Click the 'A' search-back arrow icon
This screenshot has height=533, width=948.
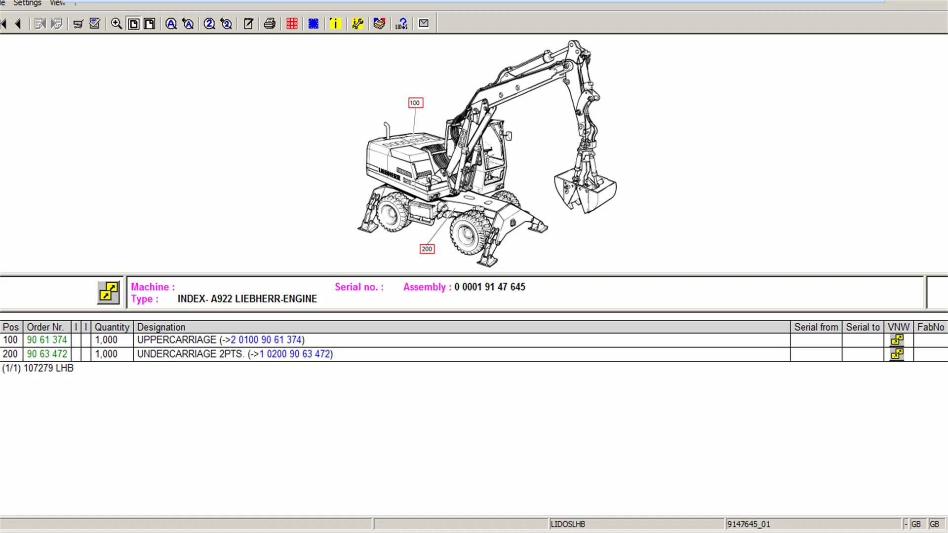pyautogui.click(x=188, y=24)
